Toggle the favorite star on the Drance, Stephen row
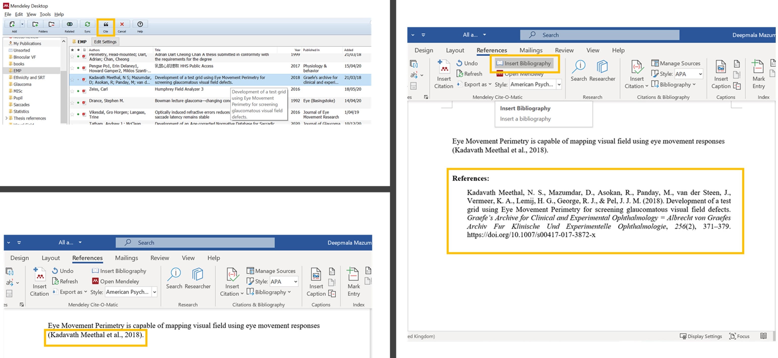 tap(72, 103)
